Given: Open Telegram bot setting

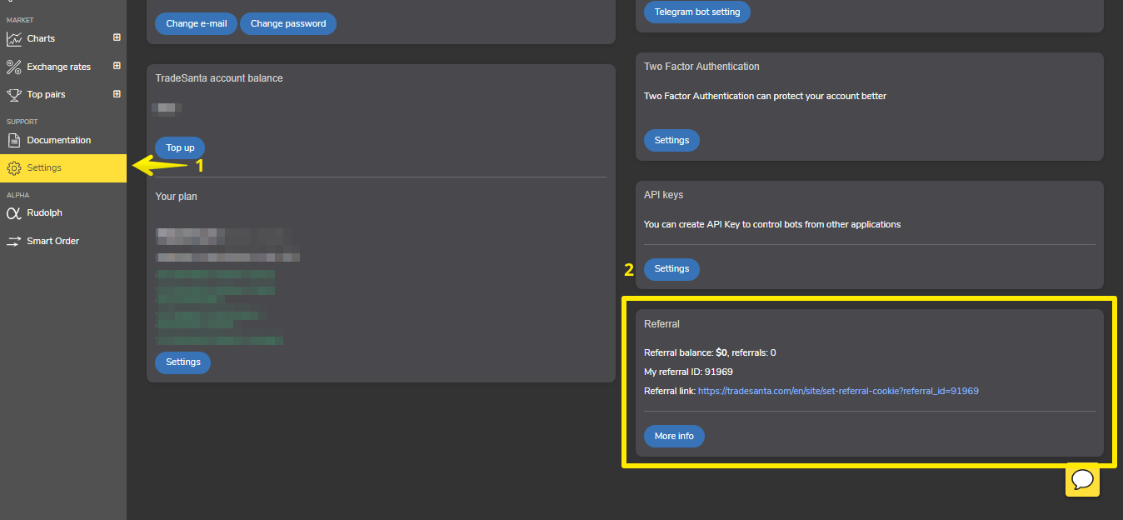Looking at the screenshot, I should (x=697, y=12).
